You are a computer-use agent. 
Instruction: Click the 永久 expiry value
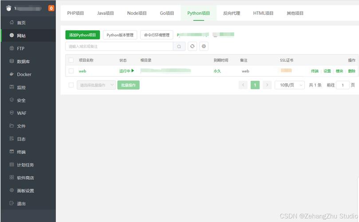pyautogui.click(x=217, y=71)
